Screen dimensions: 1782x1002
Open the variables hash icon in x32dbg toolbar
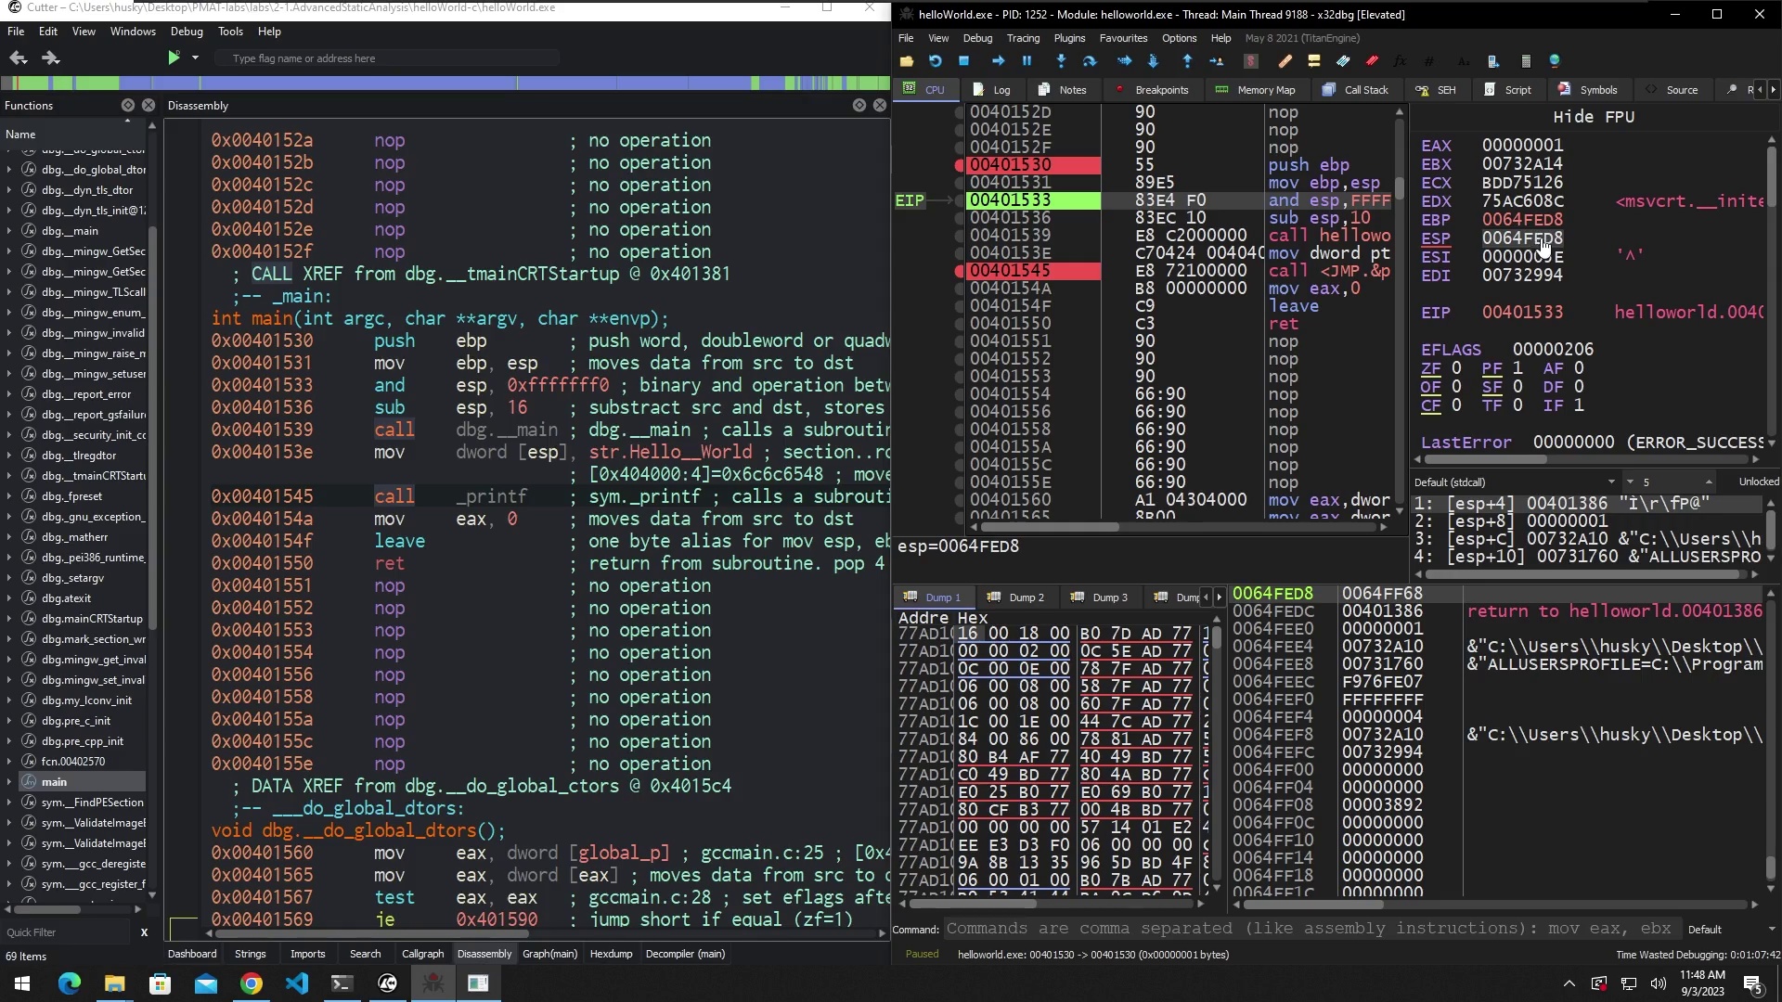coord(1428,61)
